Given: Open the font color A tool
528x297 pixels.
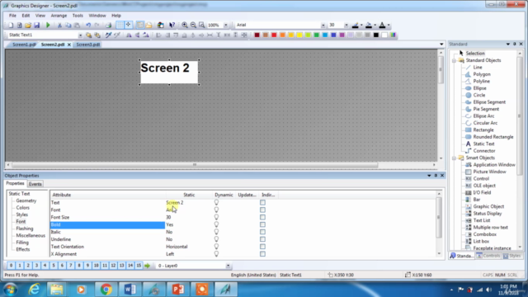Looking at the screenshot, I should [382, 26].
